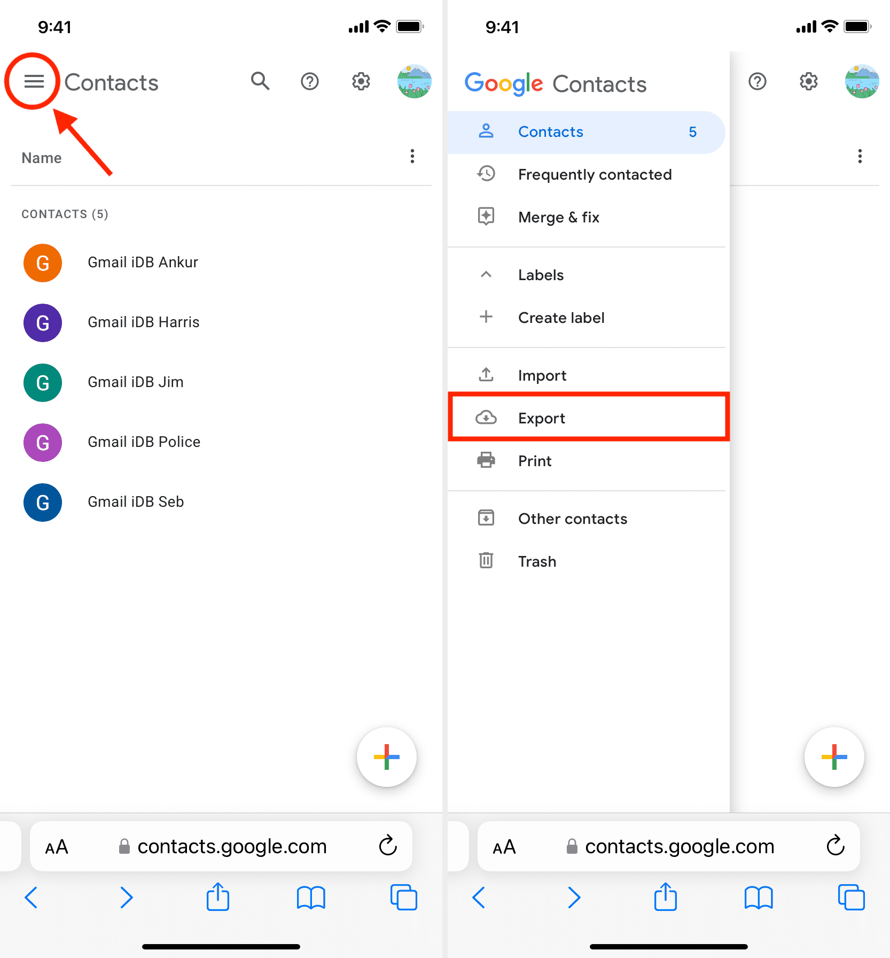Tap the contacts.google.com address bar, right screen
Viewport: 890px width, 958px height.
point(669,846)
